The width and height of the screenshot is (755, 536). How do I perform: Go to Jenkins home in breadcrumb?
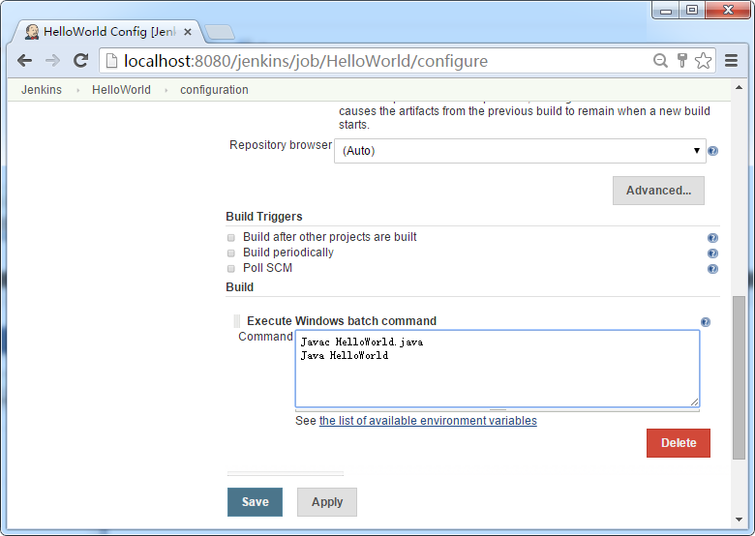(x=42, y=90)
